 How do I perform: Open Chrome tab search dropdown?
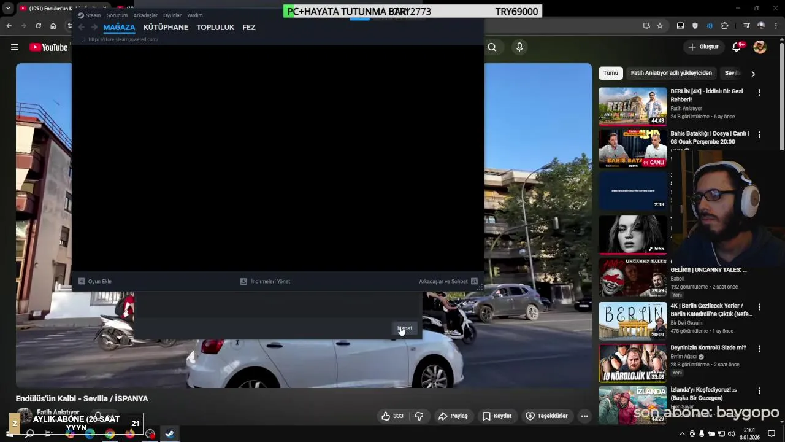[8, 9]
